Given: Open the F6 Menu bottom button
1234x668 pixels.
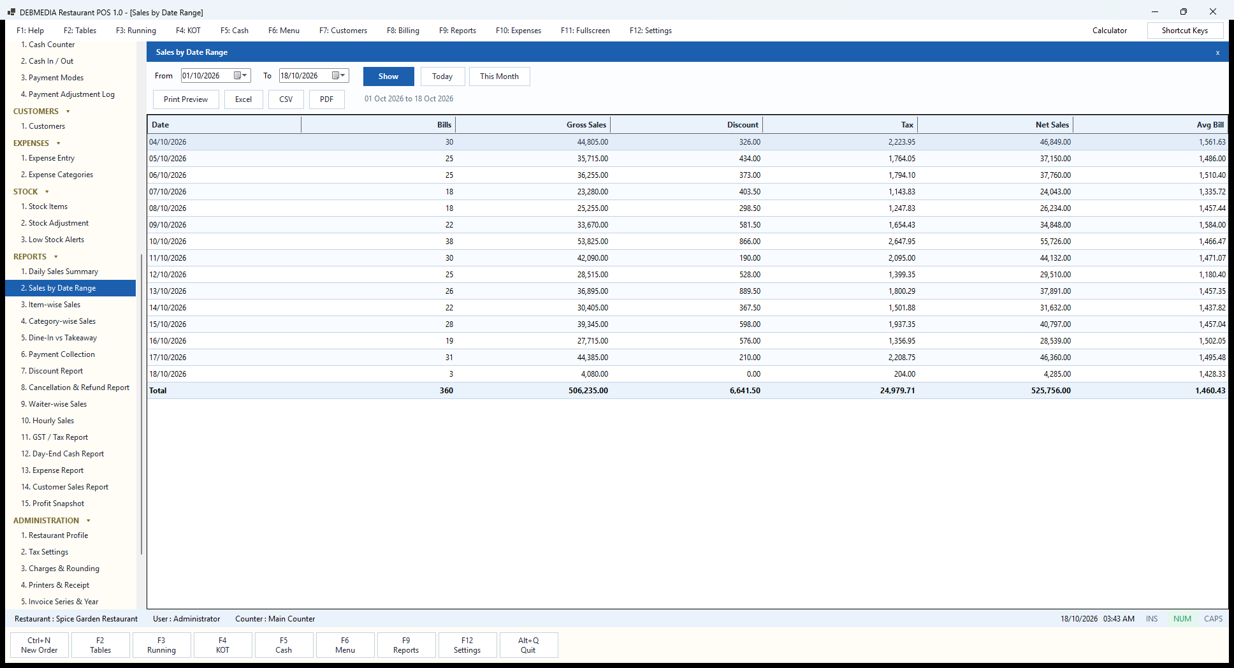Looking at the screenshot, I should (345, 645).
